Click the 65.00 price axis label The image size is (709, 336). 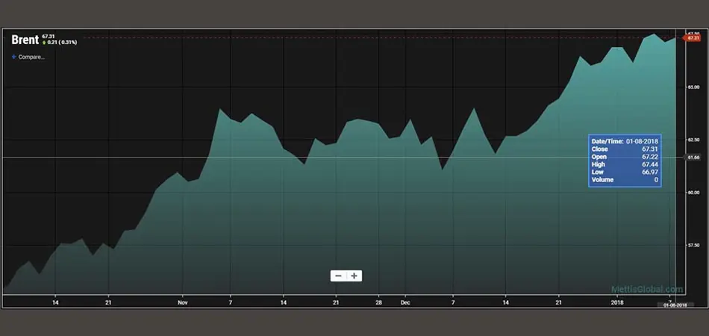693,87
